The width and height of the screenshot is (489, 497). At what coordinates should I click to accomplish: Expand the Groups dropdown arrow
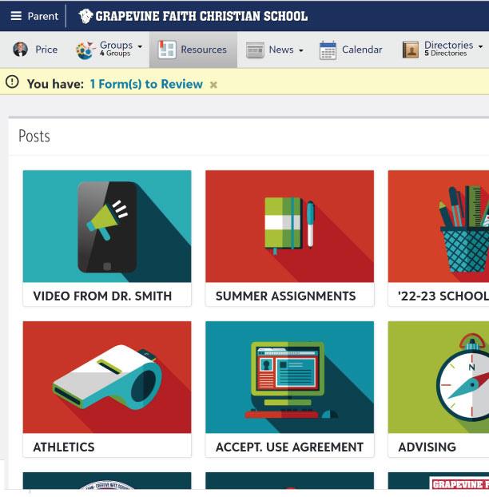(140, 46)
